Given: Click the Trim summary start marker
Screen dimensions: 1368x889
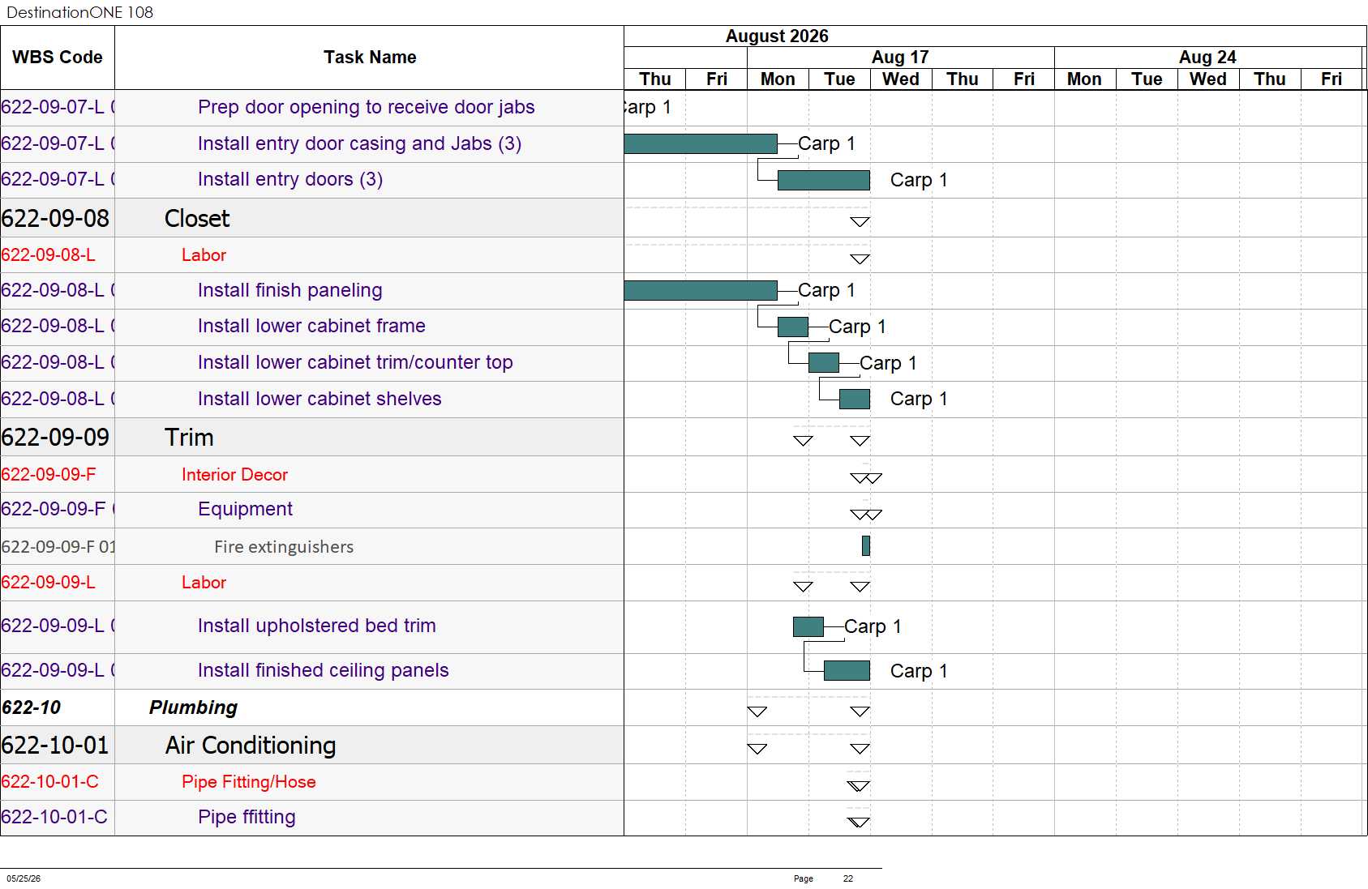Looking at the screenshot, I should [803, 441].
